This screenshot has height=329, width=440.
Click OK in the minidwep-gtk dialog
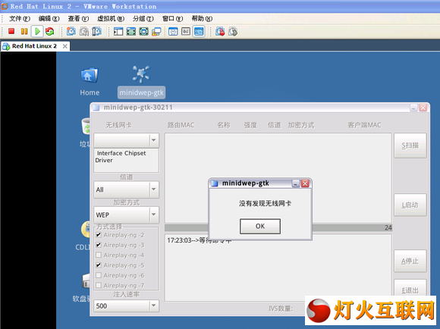pyautogui.click(x=260, y=226)
